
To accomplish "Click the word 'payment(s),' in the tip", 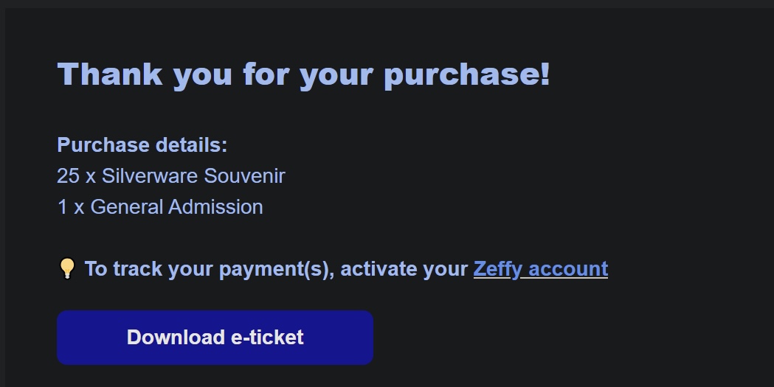I will [277, 269].
